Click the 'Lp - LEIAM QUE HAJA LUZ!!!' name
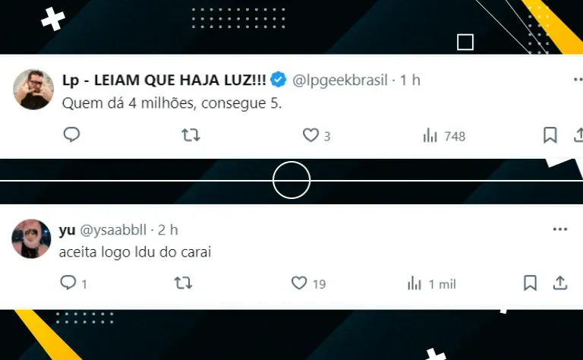 click(164, 80)
